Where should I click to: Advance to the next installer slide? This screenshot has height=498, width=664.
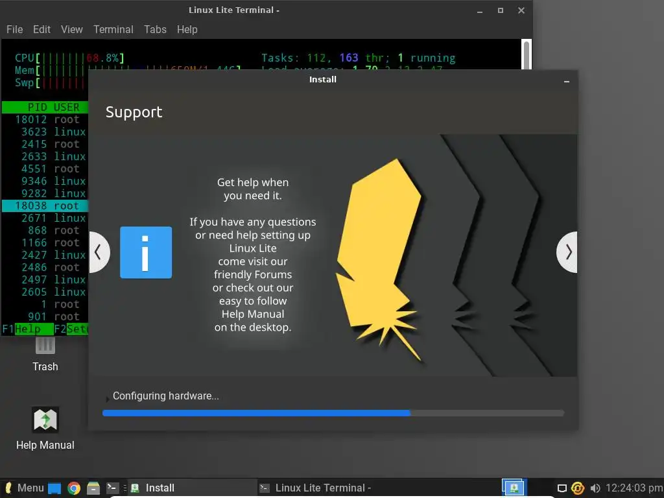pyautogui.click(x=567, y=252)
